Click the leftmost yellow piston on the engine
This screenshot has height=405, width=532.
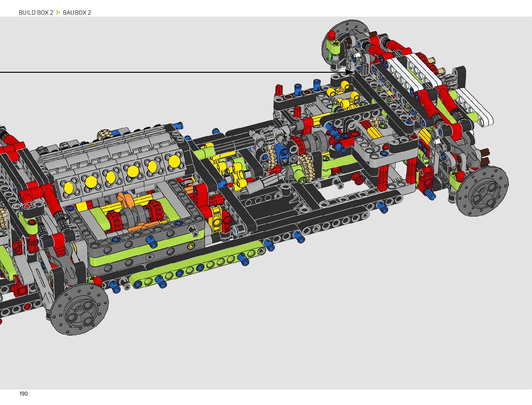pyautogui.click(x=68, y=187)
